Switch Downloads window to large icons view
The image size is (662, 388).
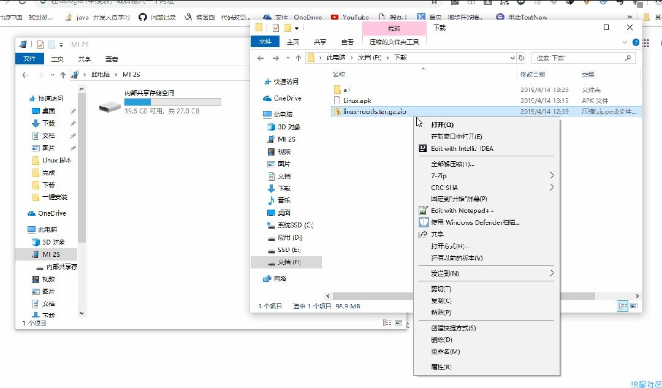[x=634, y=306]
